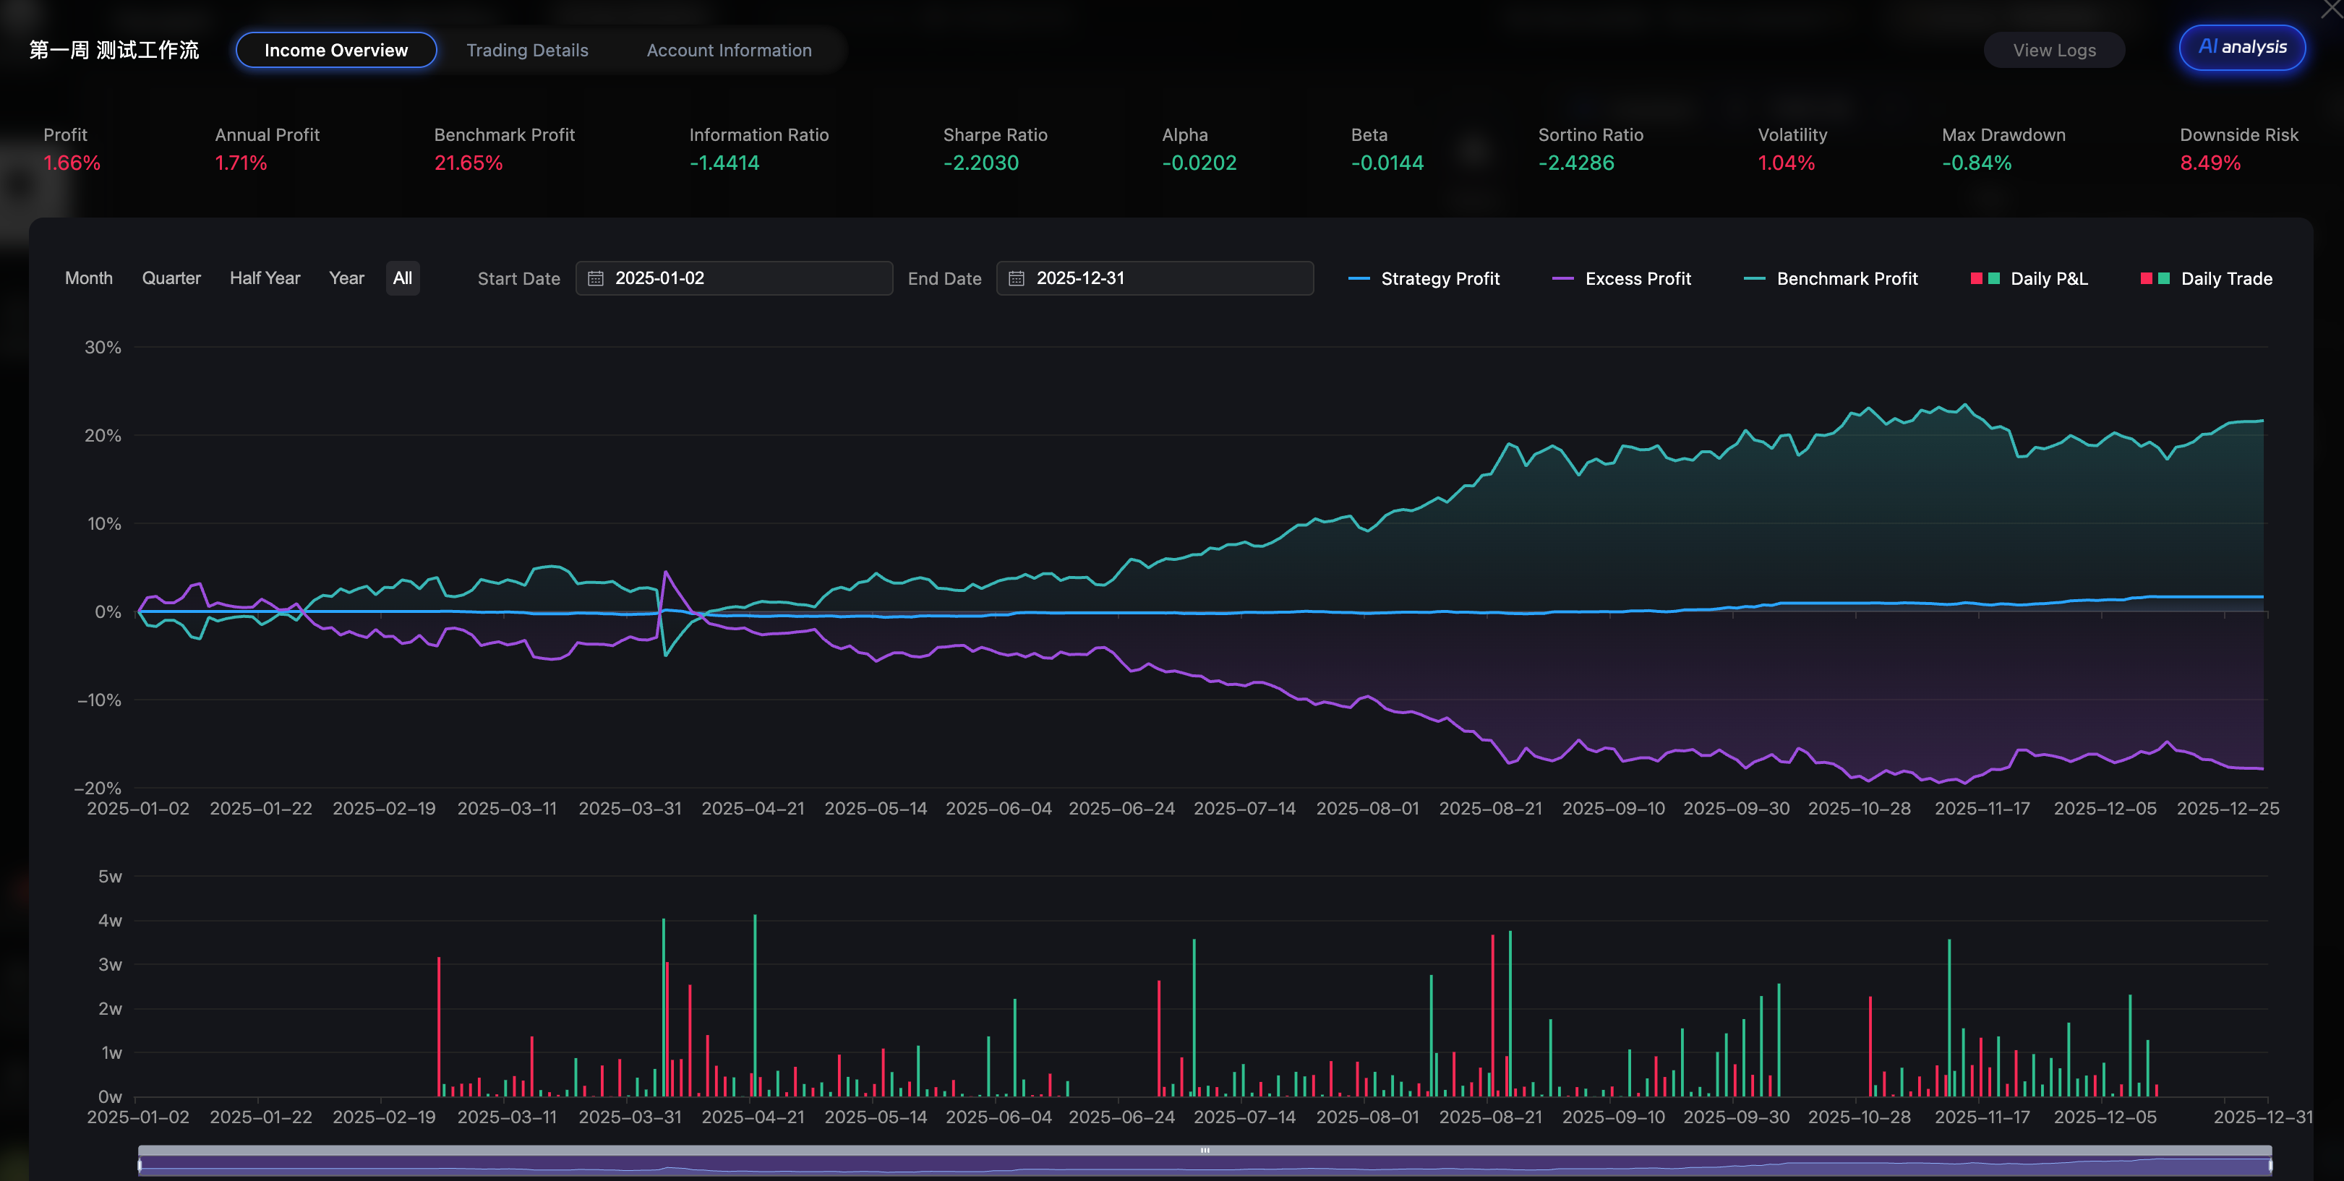Click the Start Date calendar icon
The image size is (2344, 1181).
point(595,278)
